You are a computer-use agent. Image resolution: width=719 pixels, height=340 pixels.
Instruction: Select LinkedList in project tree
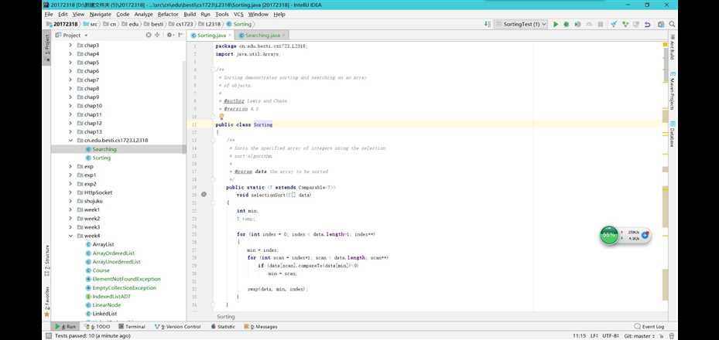click(104, 314)
